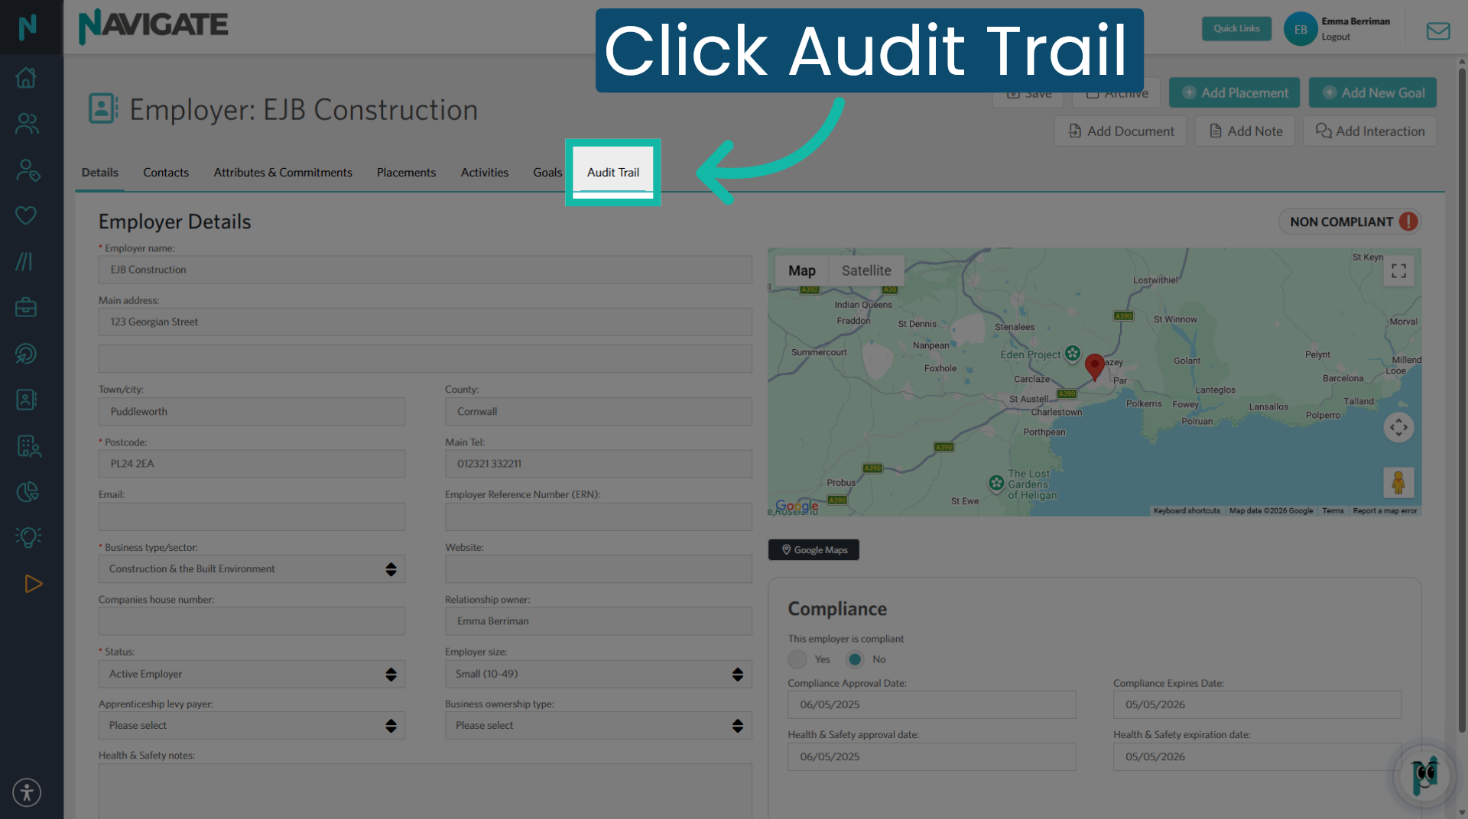Image resolution: width=1468 pixels, height=819 pixels.
Task: Click the Audit Trail tab
Action: point(613,173)
